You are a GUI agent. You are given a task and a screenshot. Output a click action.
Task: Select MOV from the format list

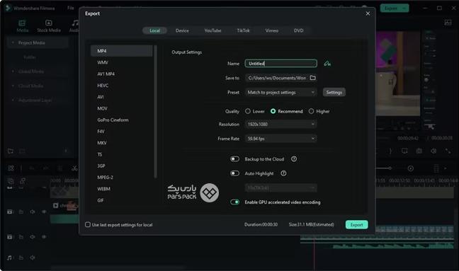click(102, 108)
